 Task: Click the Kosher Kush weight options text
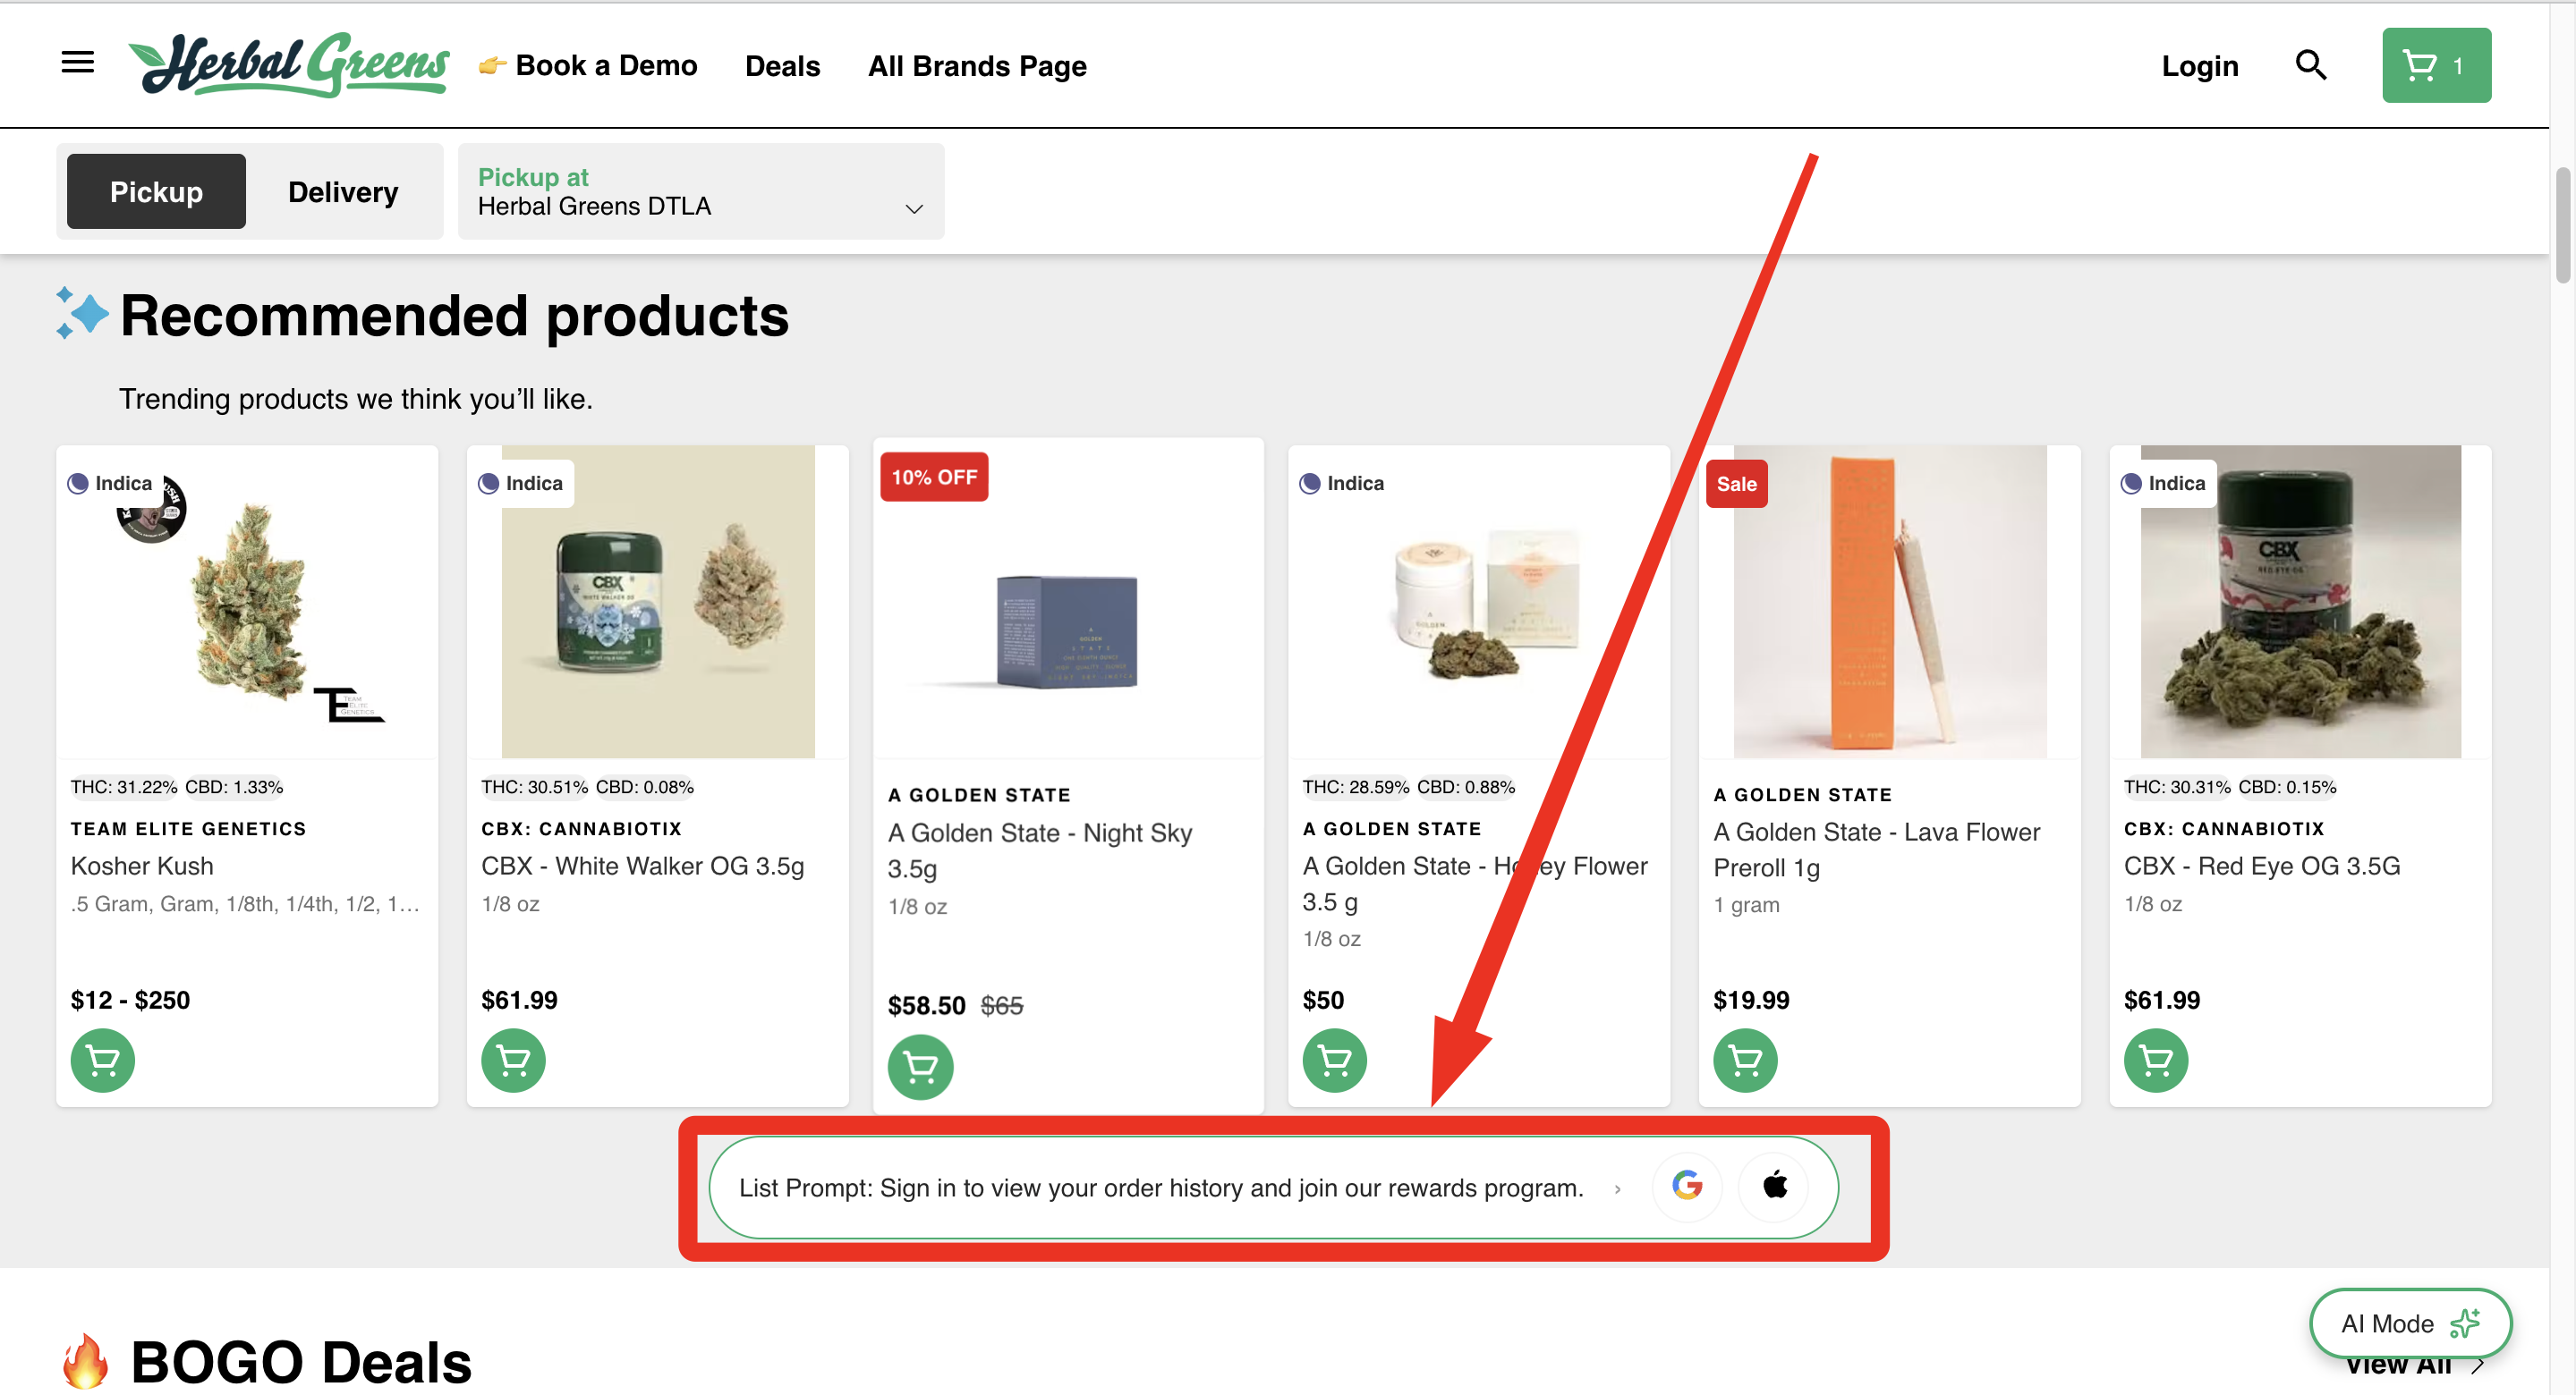point(245,903)
